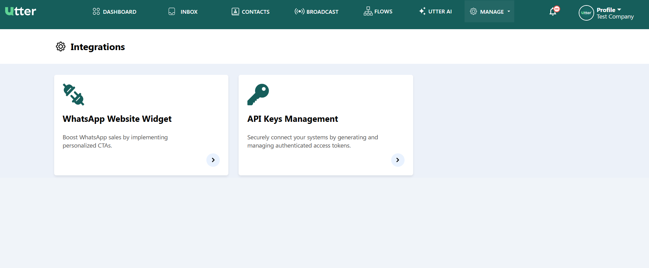The image size is (649, 268).
Task: Click the Integrations gear icon
Action: tap(61, 47)
